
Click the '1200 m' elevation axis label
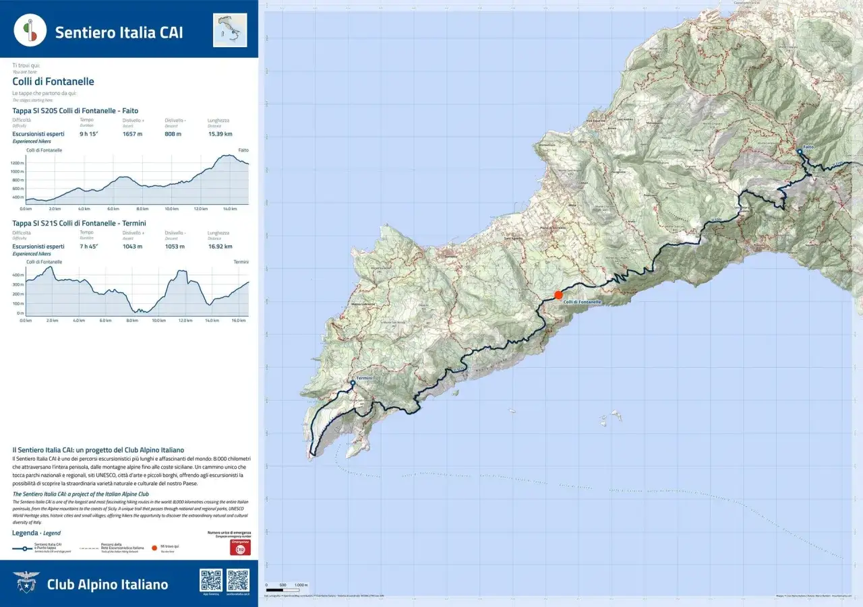18,163
